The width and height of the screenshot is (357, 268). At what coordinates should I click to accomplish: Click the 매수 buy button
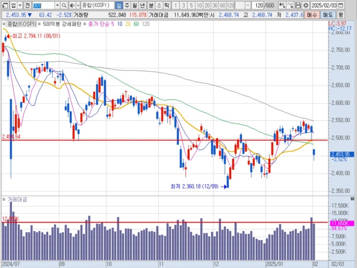click(x=312, y=15)
